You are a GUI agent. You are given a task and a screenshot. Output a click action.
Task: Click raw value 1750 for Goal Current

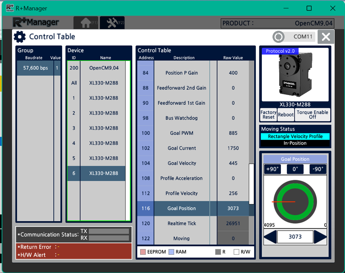[233, 148]
